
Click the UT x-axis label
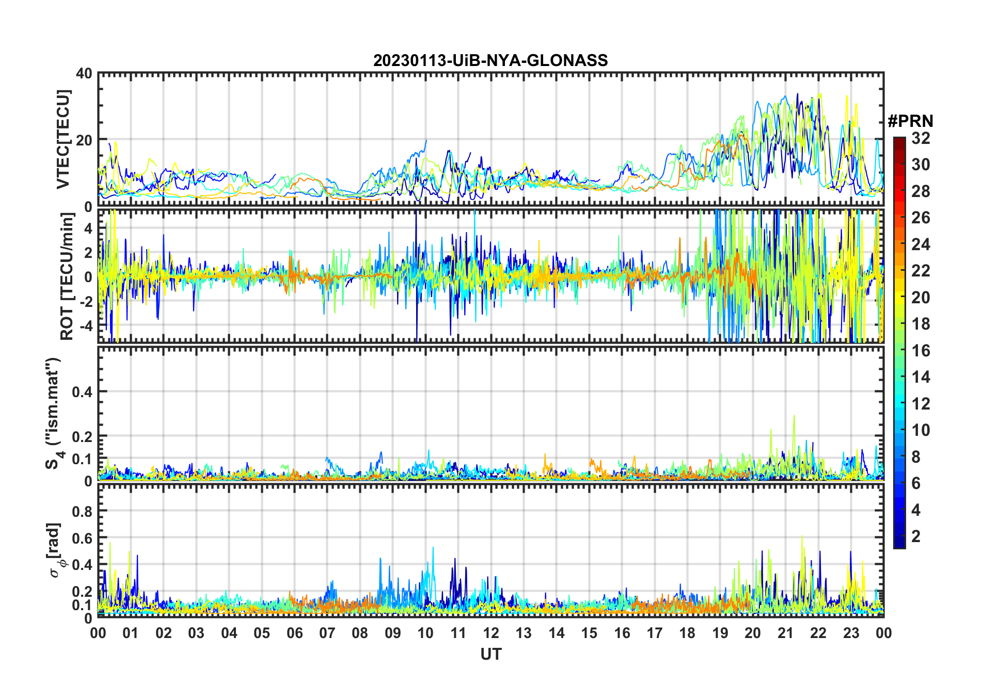coord(491,654)
